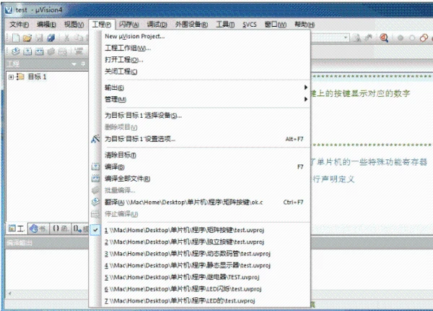The width and height of the screenshot is (433, 311).
Task: Choose 翻译(A) ok.c Ctrl+F7 entry
Action: point(199,203)
